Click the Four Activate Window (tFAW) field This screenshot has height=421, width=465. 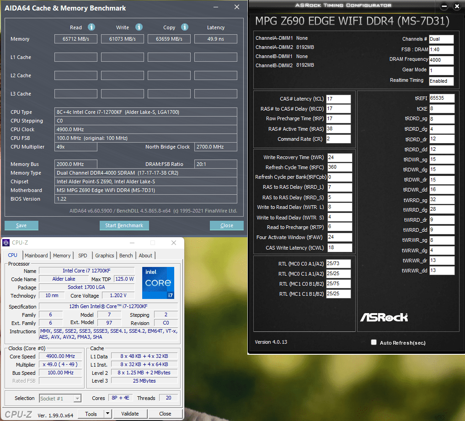coord(340,237)
